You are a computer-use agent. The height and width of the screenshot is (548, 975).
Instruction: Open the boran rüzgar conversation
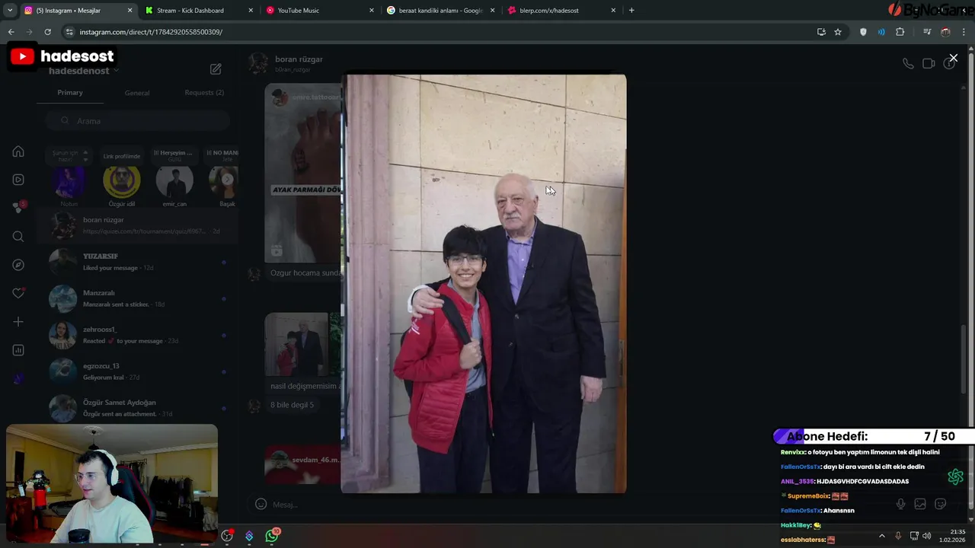click(137, 225)
